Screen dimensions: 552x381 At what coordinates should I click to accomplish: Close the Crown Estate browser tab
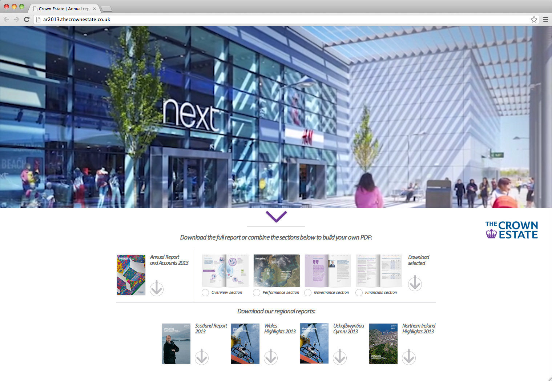coord(94,9)
